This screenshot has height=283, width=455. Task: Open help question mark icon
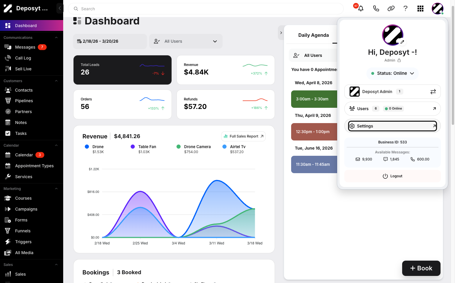[405, 9]
